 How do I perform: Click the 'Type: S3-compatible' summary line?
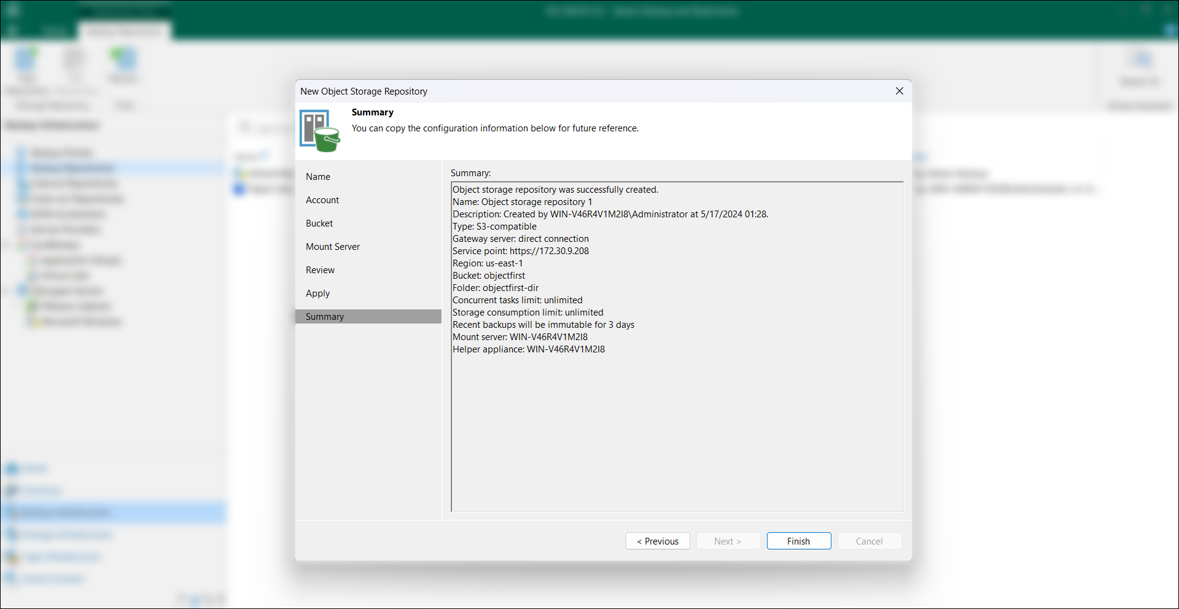(x=494, y=227)
